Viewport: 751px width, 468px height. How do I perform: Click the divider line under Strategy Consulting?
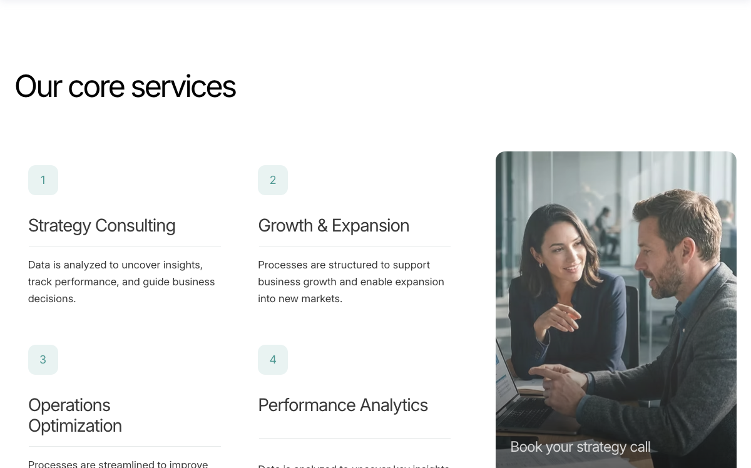pos(125,247)
